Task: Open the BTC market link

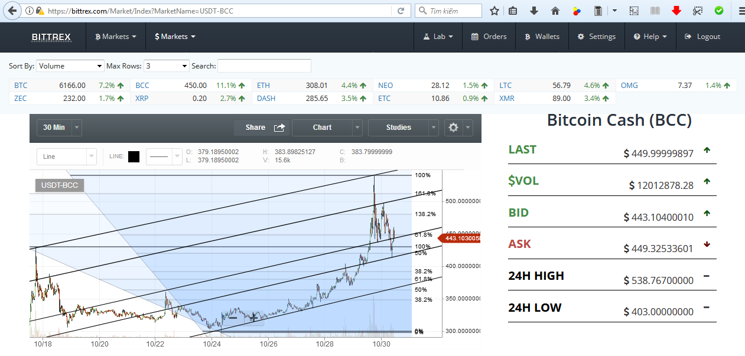Action: coord(21,86)
